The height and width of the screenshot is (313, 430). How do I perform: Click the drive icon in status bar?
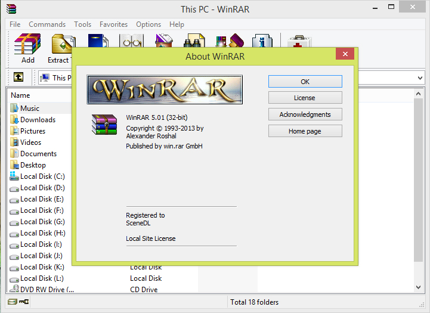click(12, 302)
